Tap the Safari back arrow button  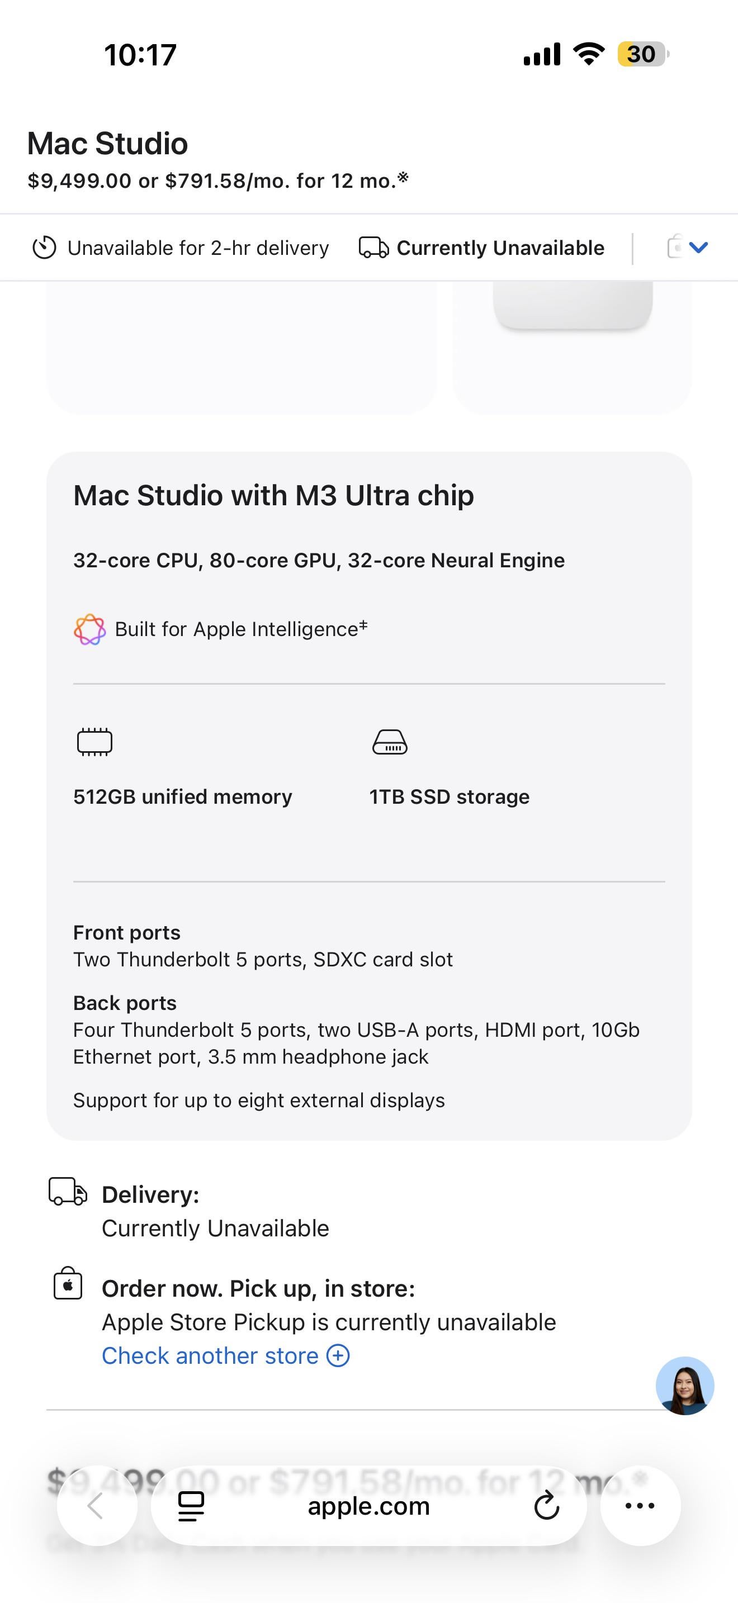tap(97, 1506)
